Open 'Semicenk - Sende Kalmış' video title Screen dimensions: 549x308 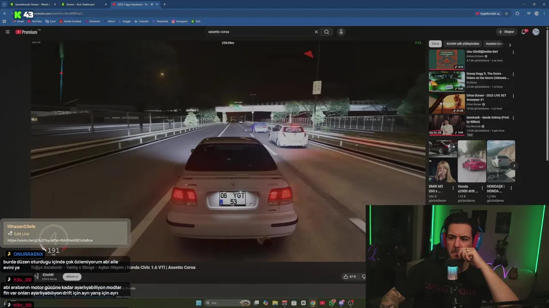click(488, 119)
